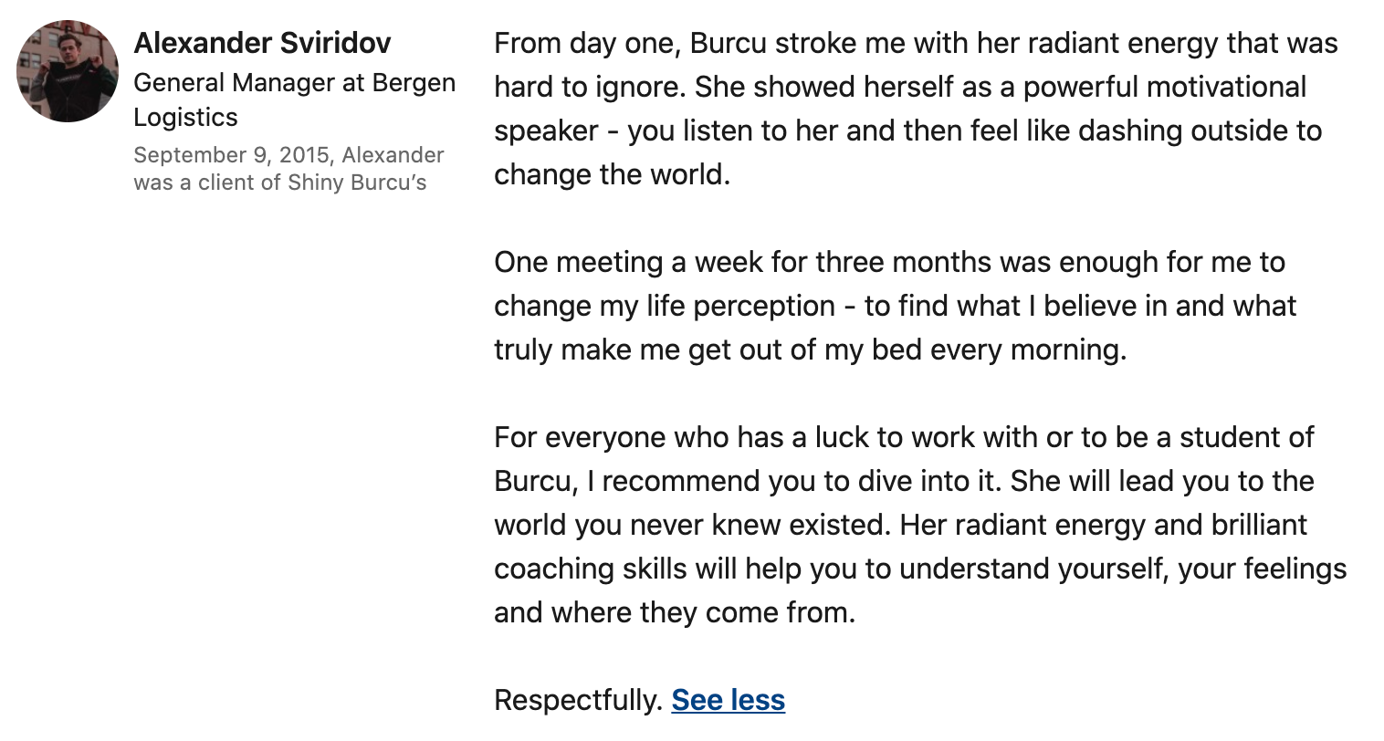Click the word Logistics under the name

coord(185,118)
